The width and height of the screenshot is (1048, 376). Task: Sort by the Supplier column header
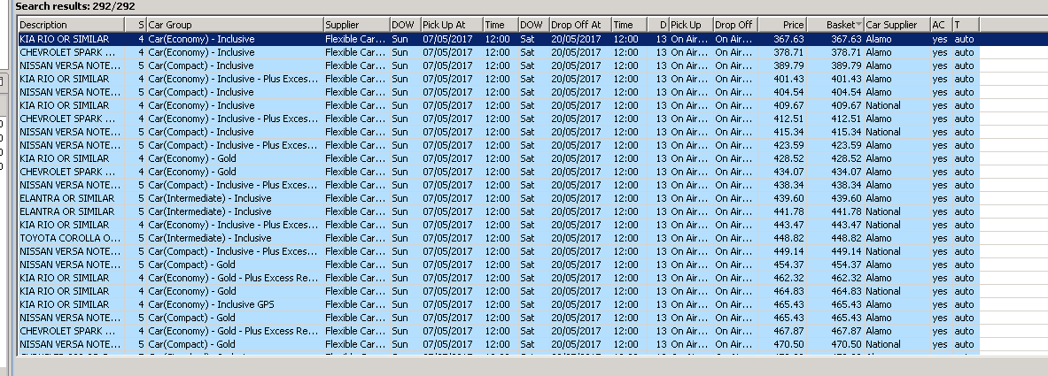(x=356, y=25)
